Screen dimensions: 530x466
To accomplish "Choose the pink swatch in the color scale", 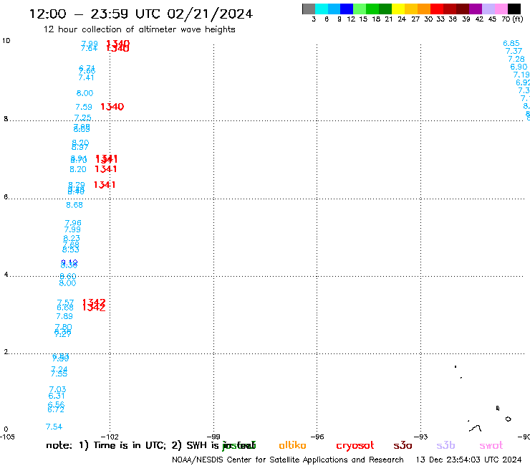I will tap(501, 9).
